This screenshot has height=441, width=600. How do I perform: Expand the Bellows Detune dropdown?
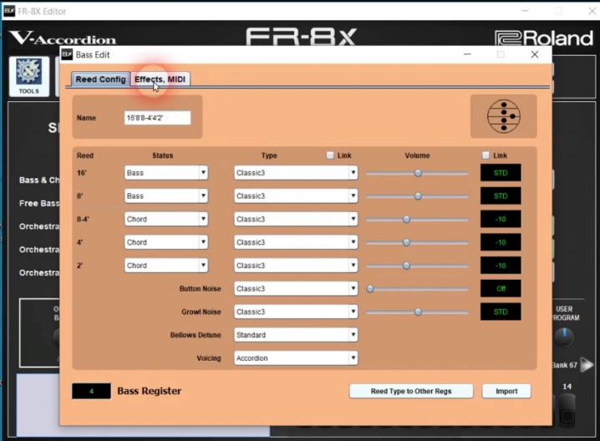coord(295,335)
